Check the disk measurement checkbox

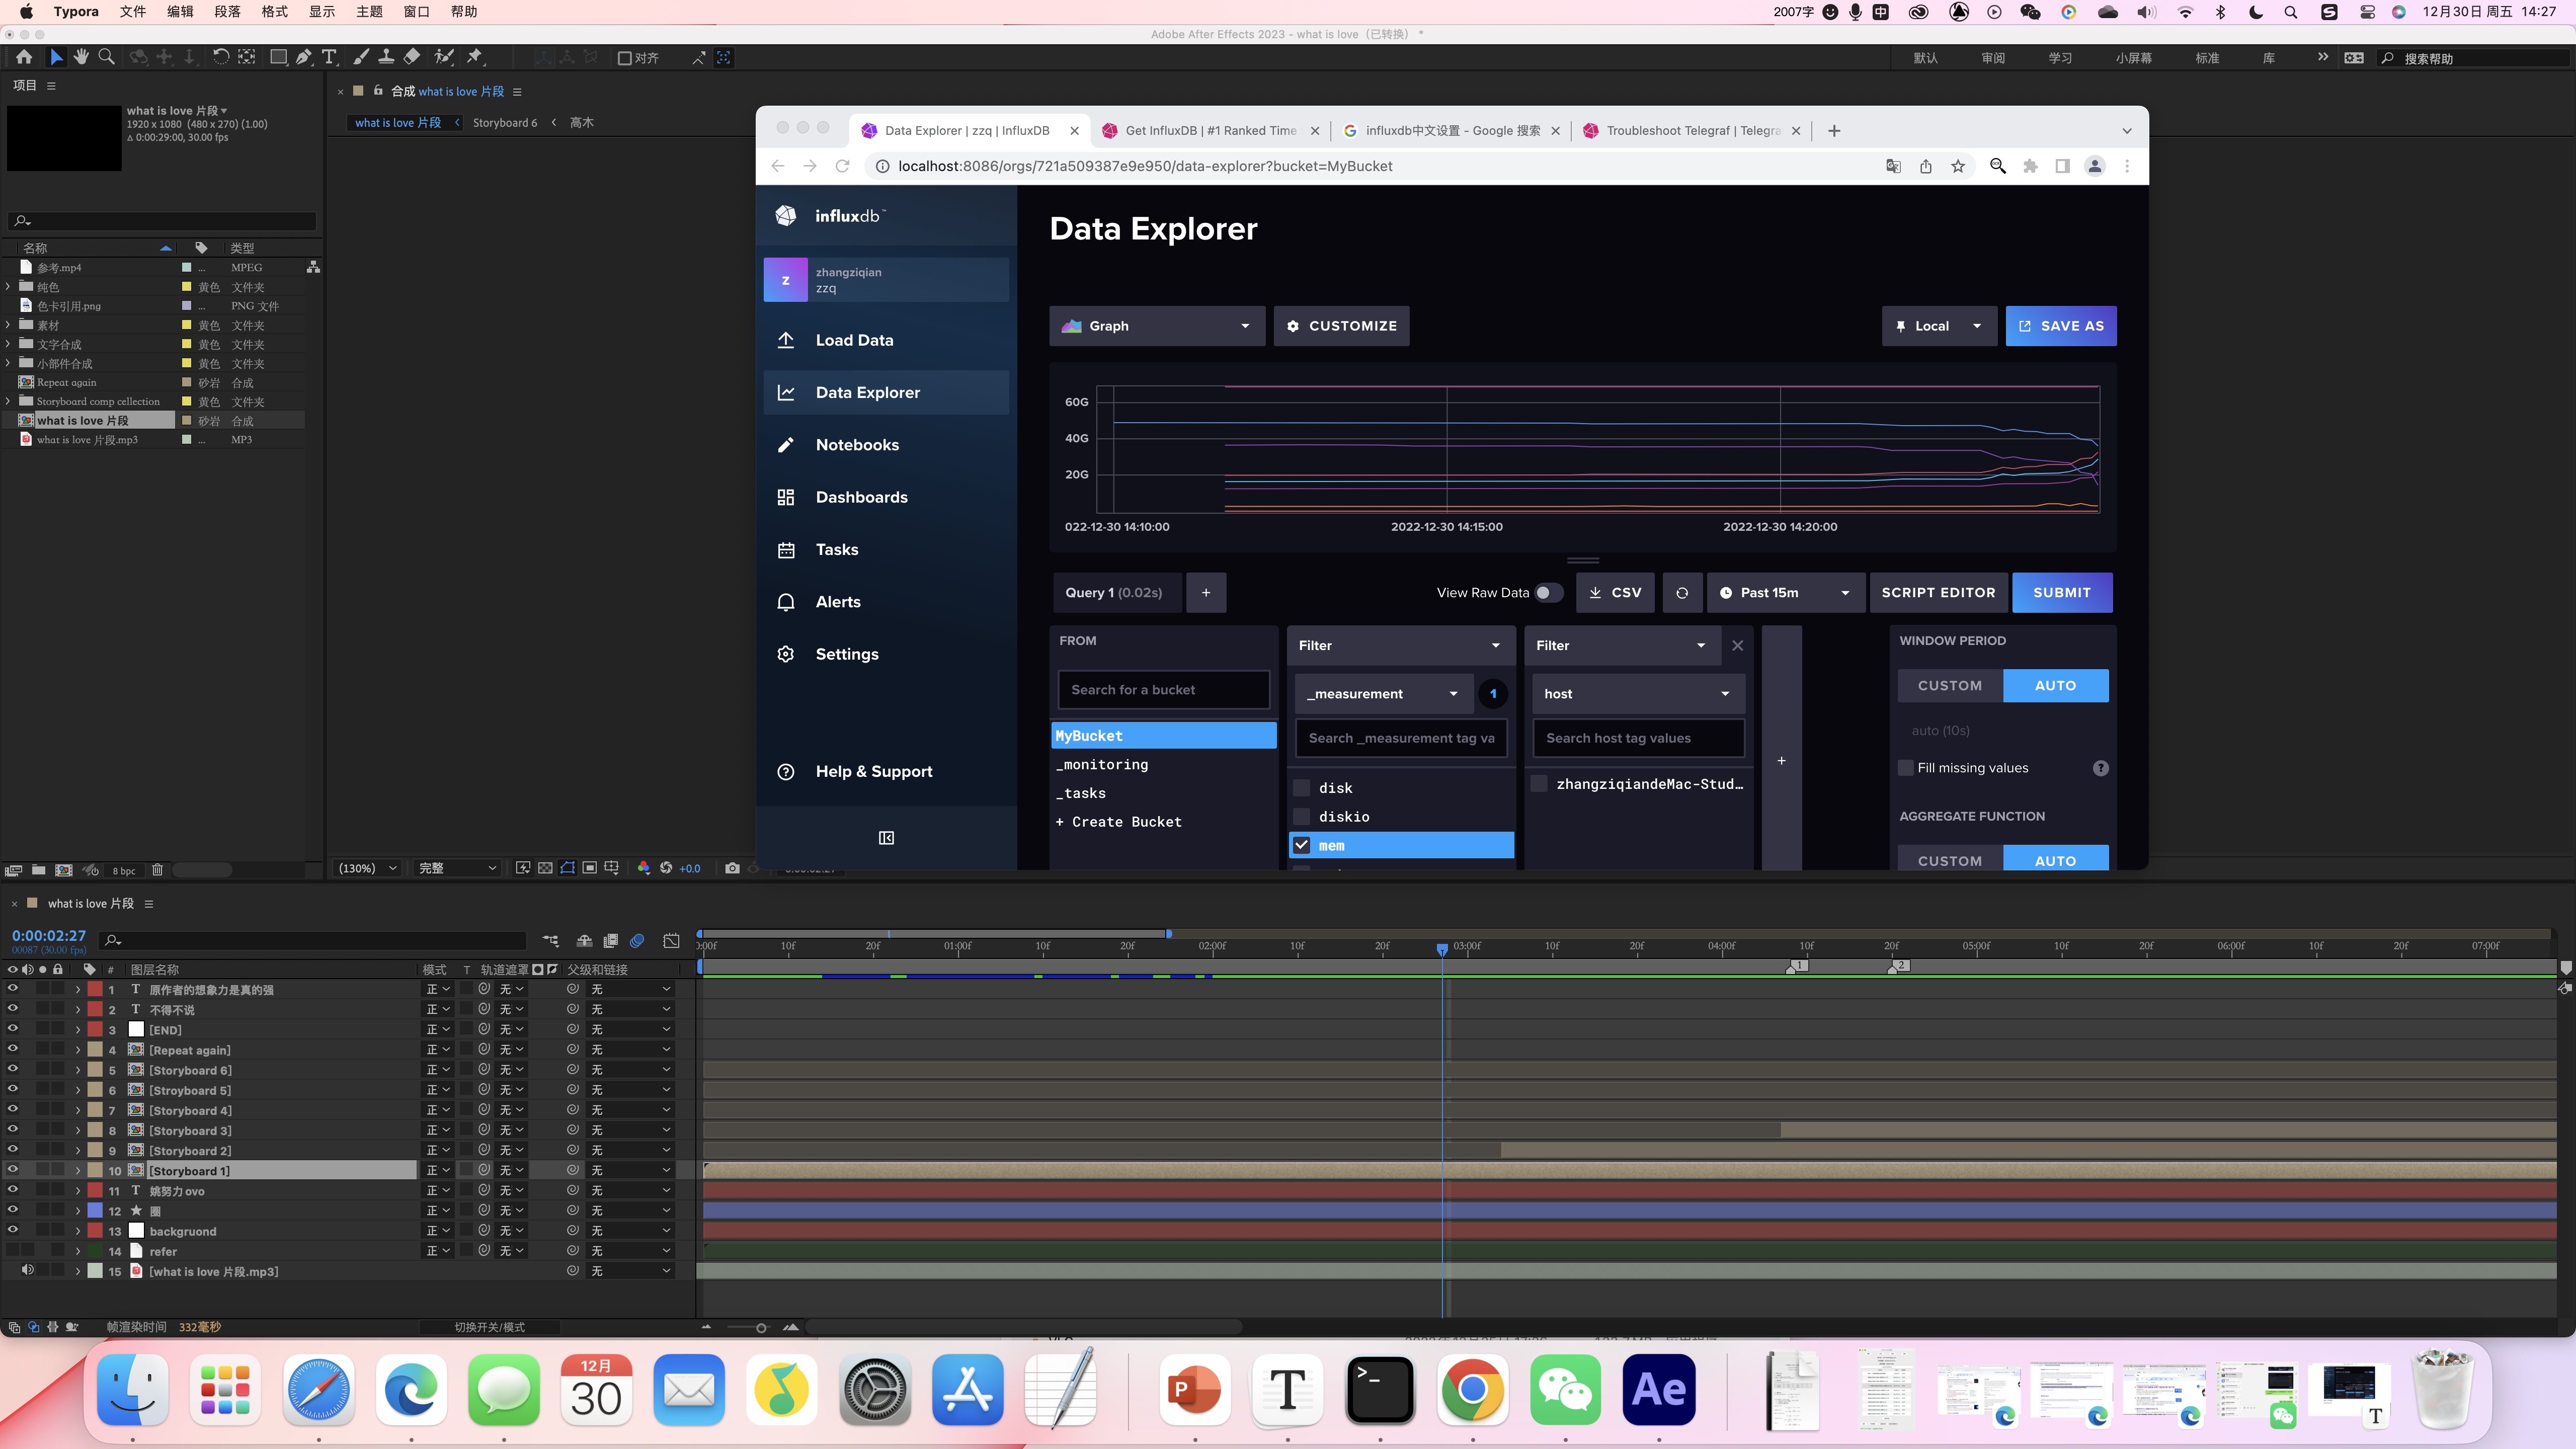1302,788
